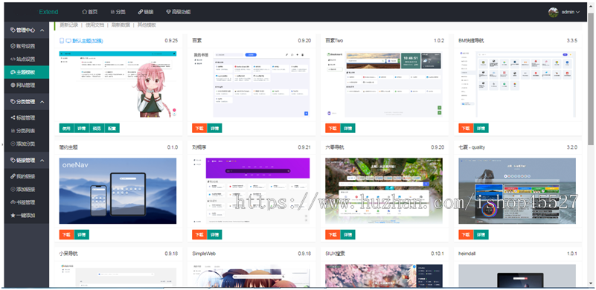This screenshot has height=290, width=596.
Task: Open 添加分类 plus item in sidebar
Action: (27, 144)
